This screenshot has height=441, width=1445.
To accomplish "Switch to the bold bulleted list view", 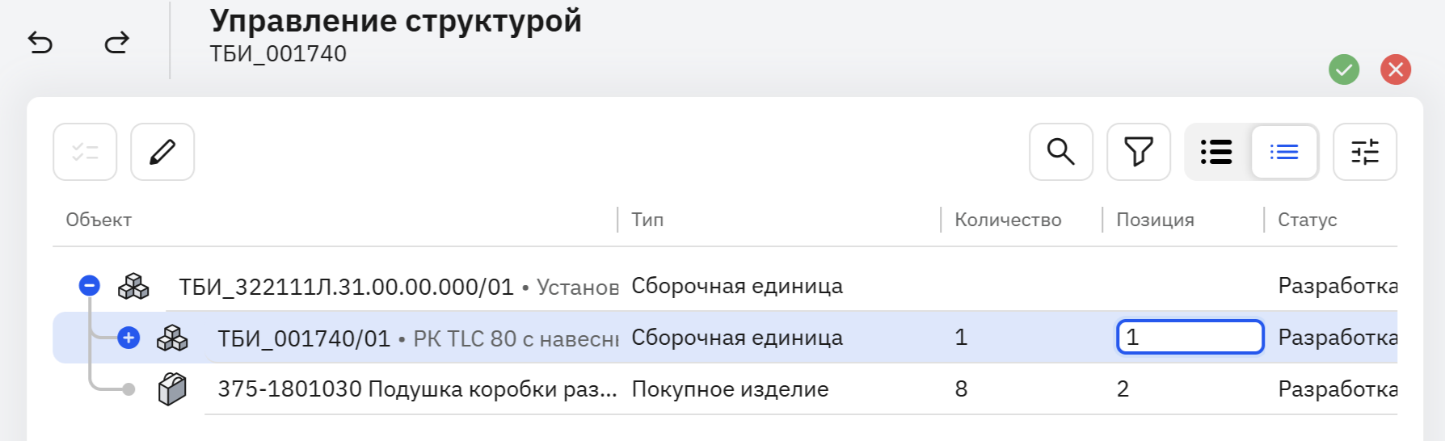I will click(1217, 152).
